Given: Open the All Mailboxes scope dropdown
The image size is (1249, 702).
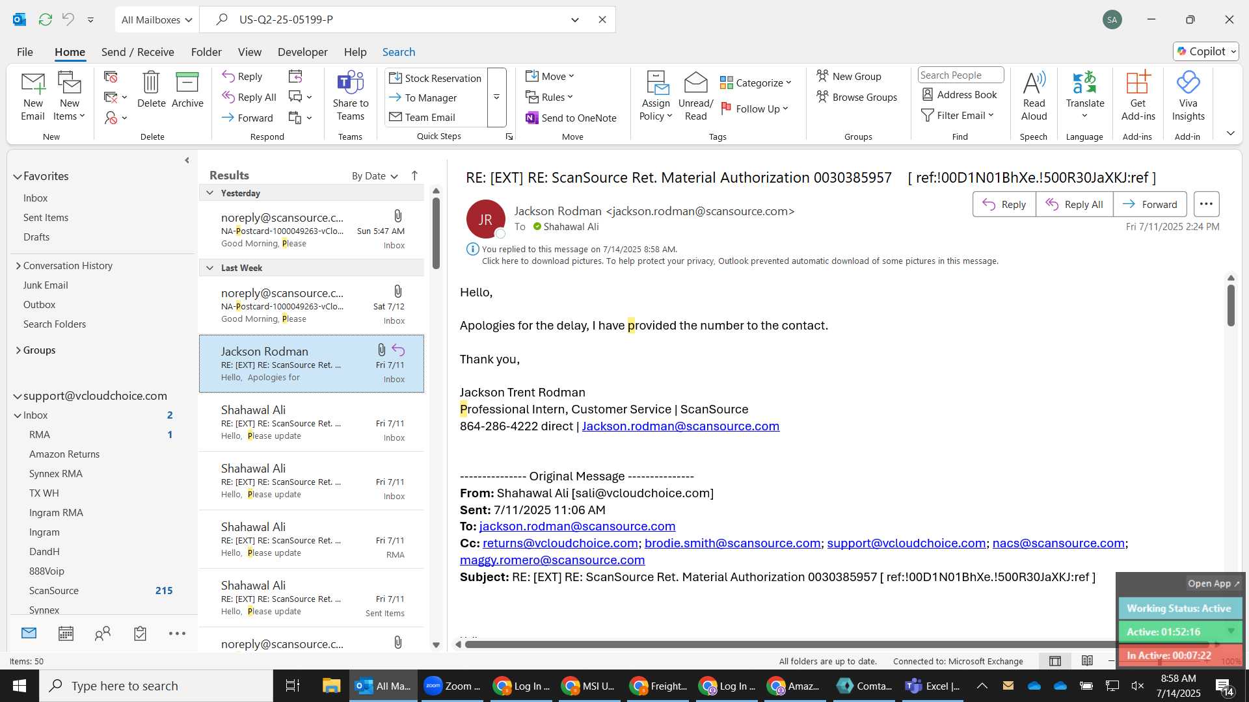Looking at the screenshot, I should [x=157, y=19].
